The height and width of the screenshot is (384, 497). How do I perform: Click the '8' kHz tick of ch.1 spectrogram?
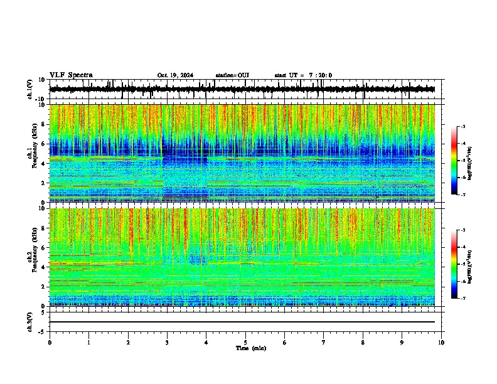point(43,124)
